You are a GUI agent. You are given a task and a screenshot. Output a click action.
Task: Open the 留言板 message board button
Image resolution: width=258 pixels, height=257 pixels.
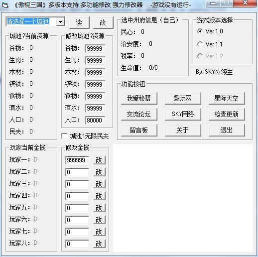[x=139, y=130]
